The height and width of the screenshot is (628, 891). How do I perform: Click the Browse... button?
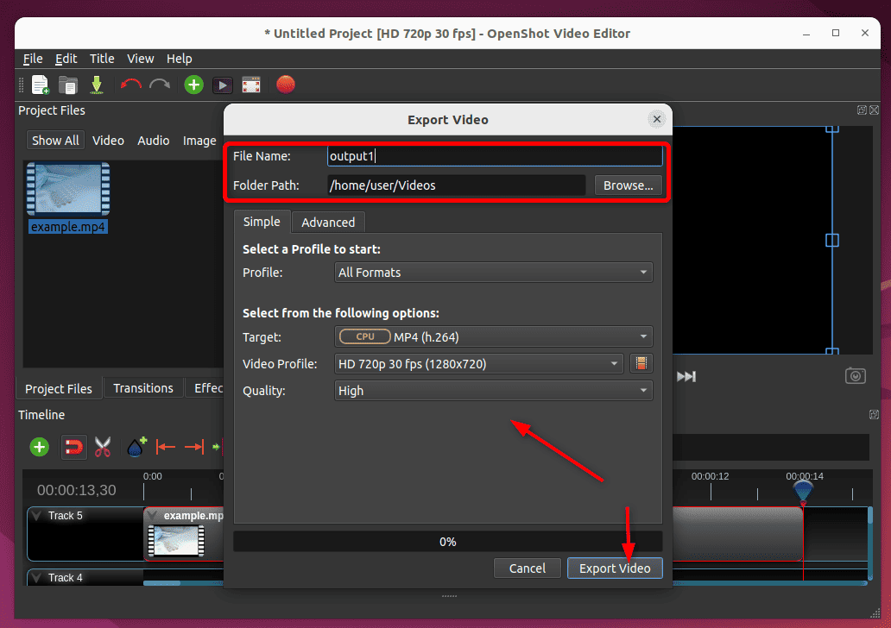tap(628, 185)
